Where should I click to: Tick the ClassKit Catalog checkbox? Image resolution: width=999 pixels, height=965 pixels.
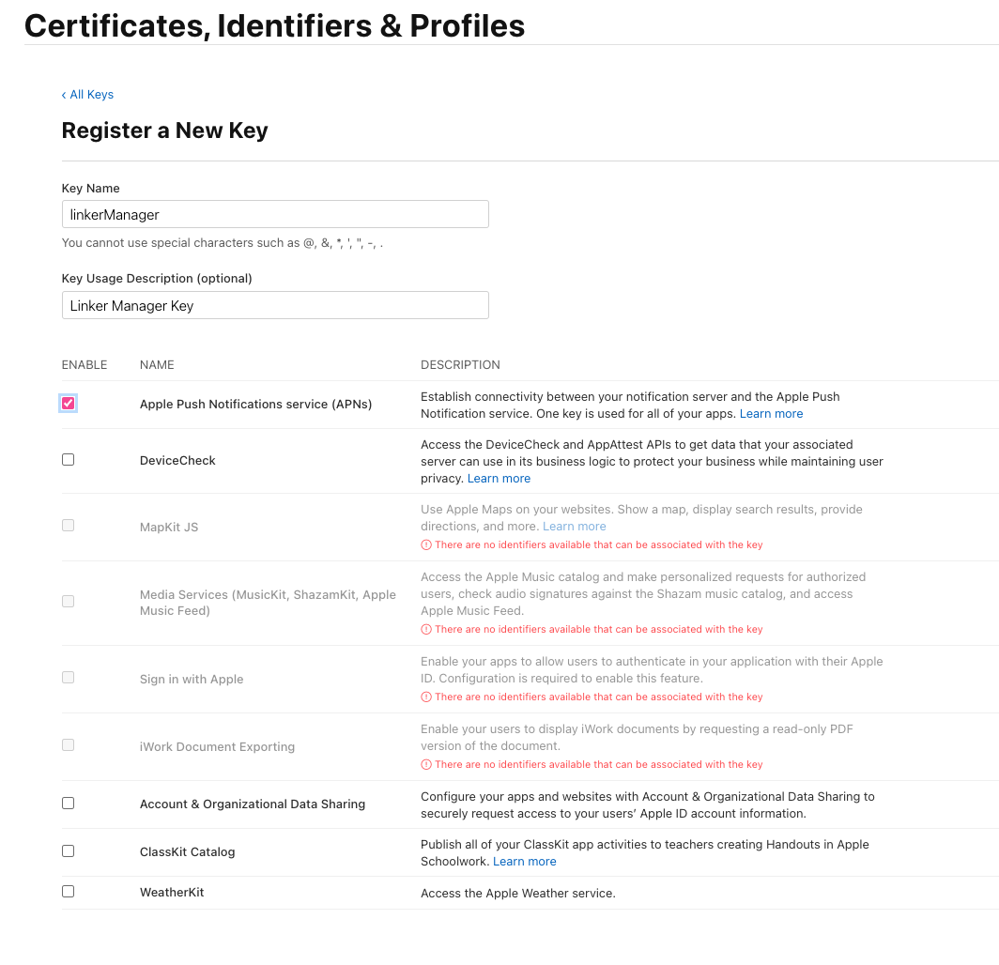[68, 851]
